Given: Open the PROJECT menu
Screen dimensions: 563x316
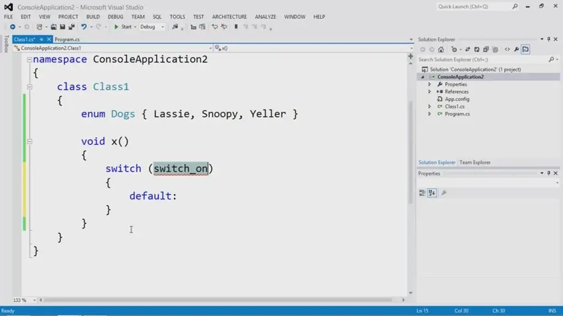Looking at the screenshot, I should [x=68, y=17].
